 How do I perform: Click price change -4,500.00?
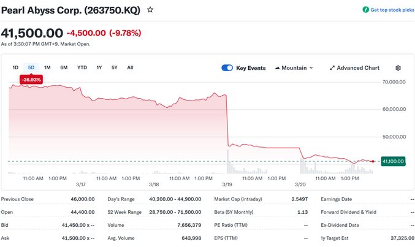pos(86,33)
